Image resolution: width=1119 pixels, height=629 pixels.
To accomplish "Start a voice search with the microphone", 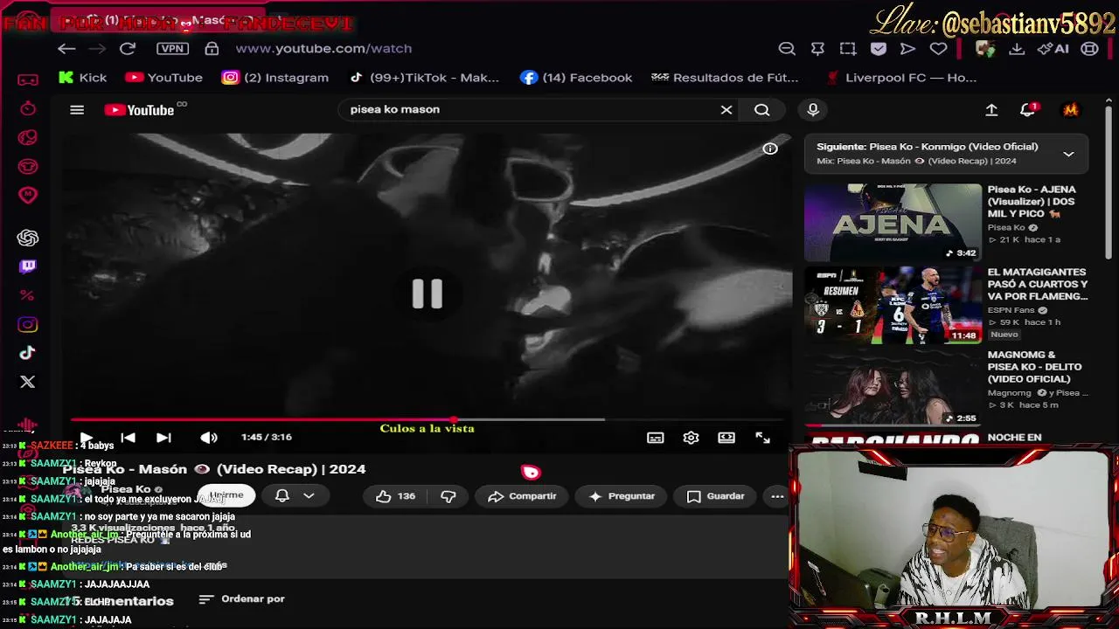I will [x=813, y=110].
